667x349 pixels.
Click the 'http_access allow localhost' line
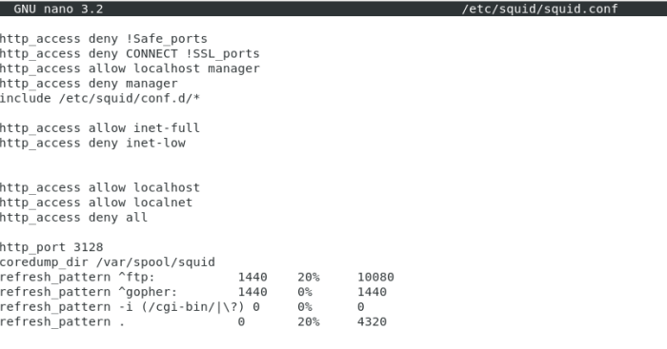click(x=99, y=187)
